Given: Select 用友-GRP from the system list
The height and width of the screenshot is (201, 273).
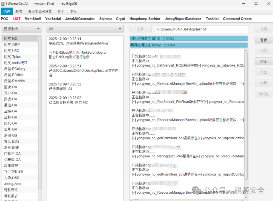Looking at the screenshot, I should pyautogui.click(x=12, y=45).
